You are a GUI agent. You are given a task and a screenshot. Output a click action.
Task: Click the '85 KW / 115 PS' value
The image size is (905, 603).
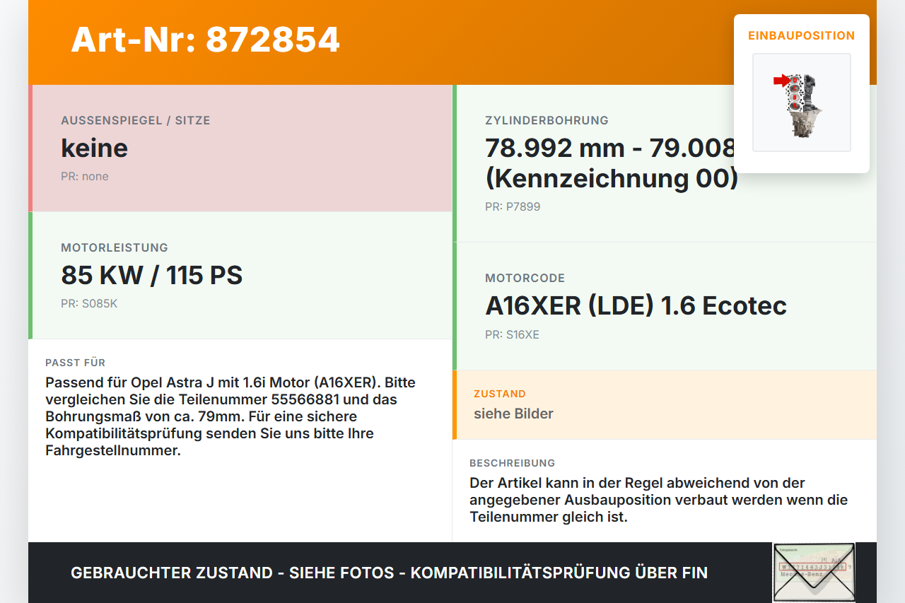(152, 275)
